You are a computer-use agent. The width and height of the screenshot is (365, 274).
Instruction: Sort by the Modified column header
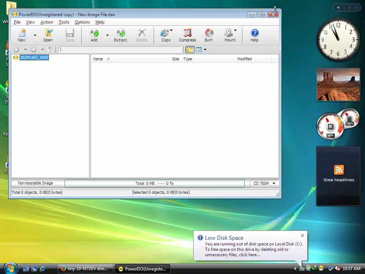[x=253, y=59]
